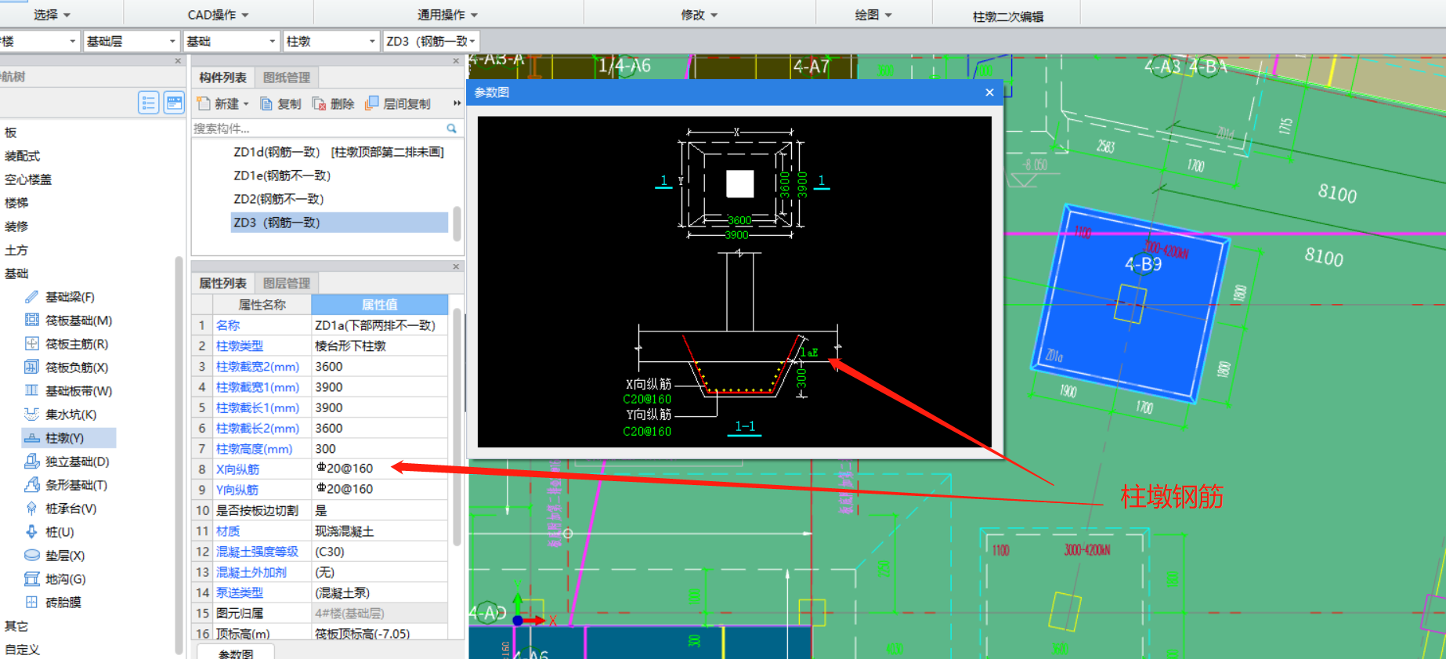The width and height of the screenshot is (1446, 659).
Task: Click the 层间复制 copy between floors button
Action: pyautogui.click(x=398, y=103)
